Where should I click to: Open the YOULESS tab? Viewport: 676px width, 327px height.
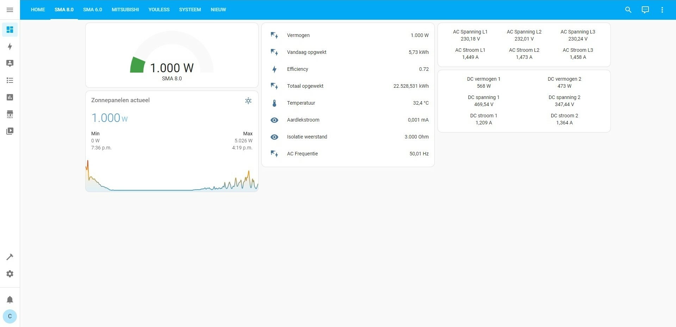pyautogui.click(x=159, y=10)
